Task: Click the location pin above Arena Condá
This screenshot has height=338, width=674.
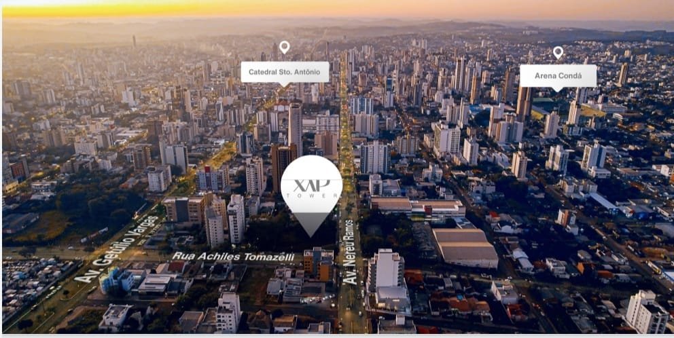Action: tap(558, 52)
